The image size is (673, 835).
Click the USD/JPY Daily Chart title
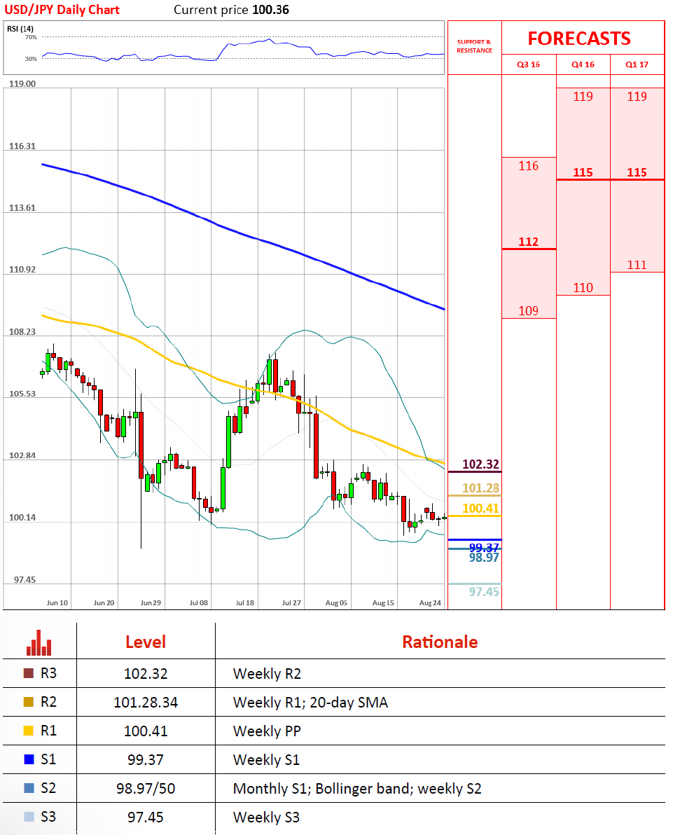62,10
